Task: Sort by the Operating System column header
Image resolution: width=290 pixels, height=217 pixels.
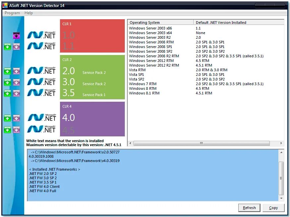Action: coord(160,23)
